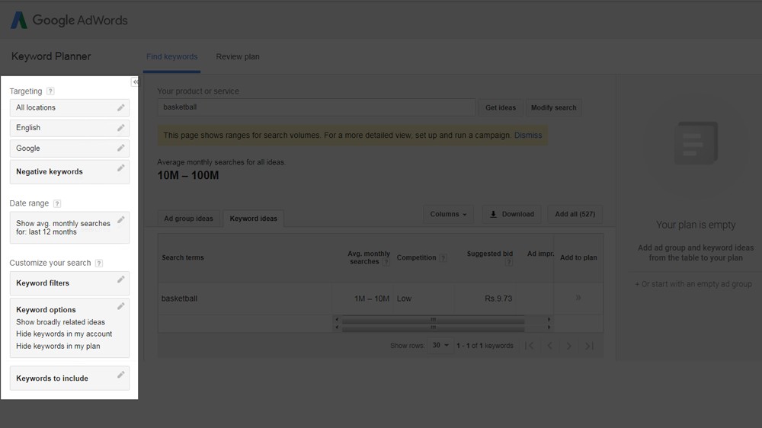
Task: Edit Keyword options pencil icon
Action: point(120,306)
